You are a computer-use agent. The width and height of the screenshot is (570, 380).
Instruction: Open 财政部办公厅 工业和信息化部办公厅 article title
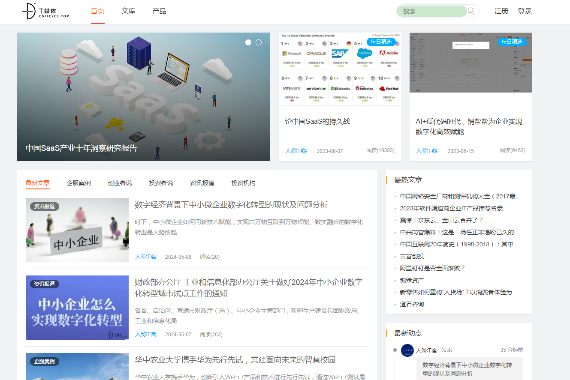(249, 288)
